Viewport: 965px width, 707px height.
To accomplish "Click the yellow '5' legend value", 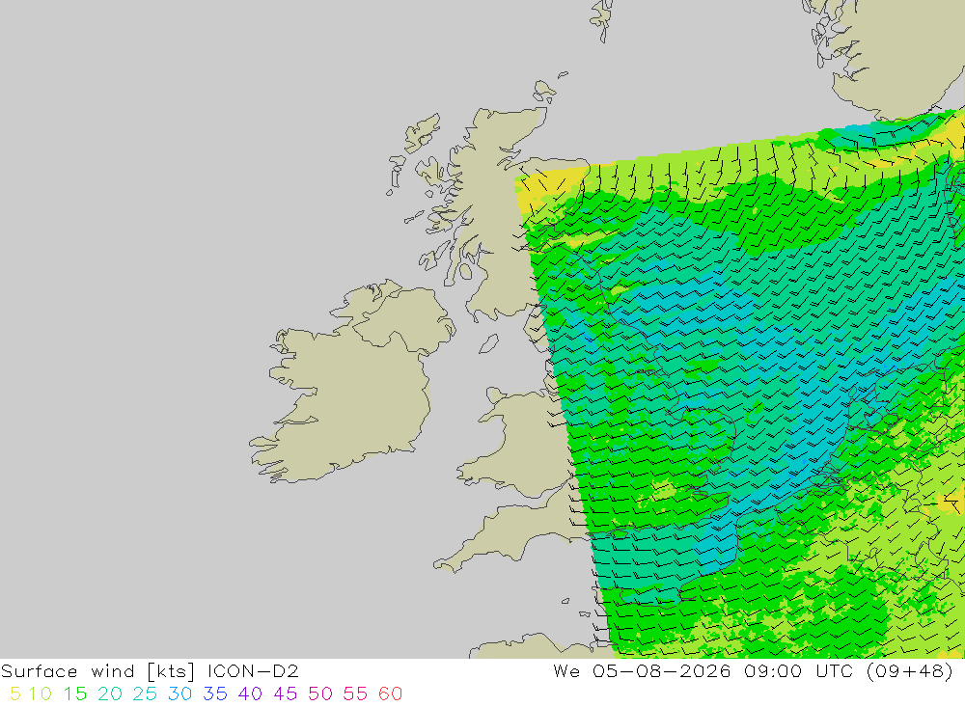I will 15,694.
